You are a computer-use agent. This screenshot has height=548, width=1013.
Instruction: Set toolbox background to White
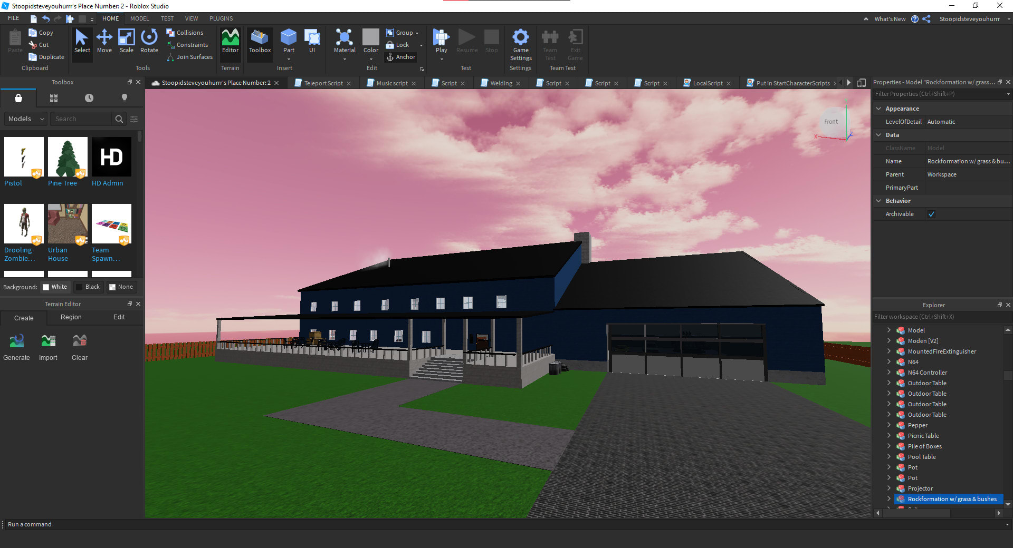pyautogui.click(x=55, y=287)
